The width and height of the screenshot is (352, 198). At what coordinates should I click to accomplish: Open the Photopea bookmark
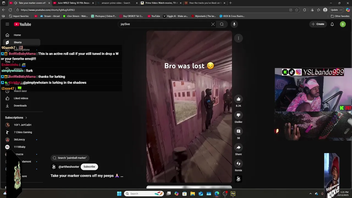(104, 16)
